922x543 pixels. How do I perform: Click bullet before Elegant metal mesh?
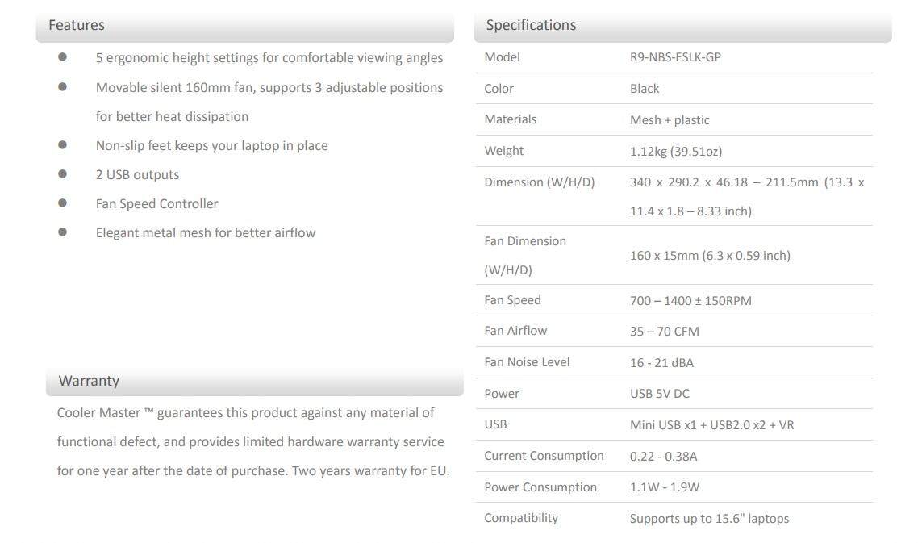click(x=62, y=232)
